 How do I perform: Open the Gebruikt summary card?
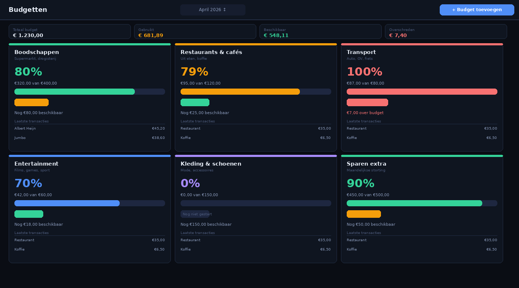[195, 32]
